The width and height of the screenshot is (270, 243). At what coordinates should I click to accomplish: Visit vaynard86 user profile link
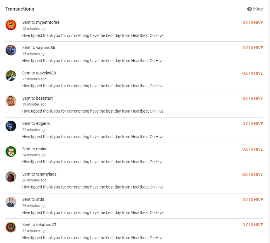click(46, 47)
